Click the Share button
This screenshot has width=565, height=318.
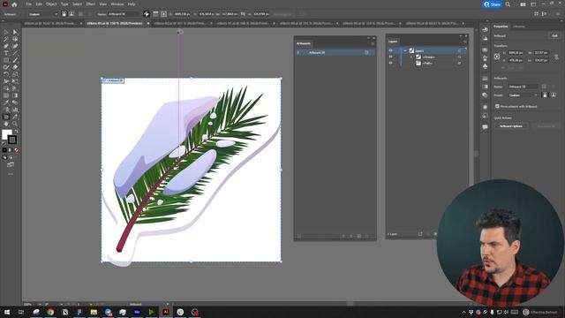[493, 4]
